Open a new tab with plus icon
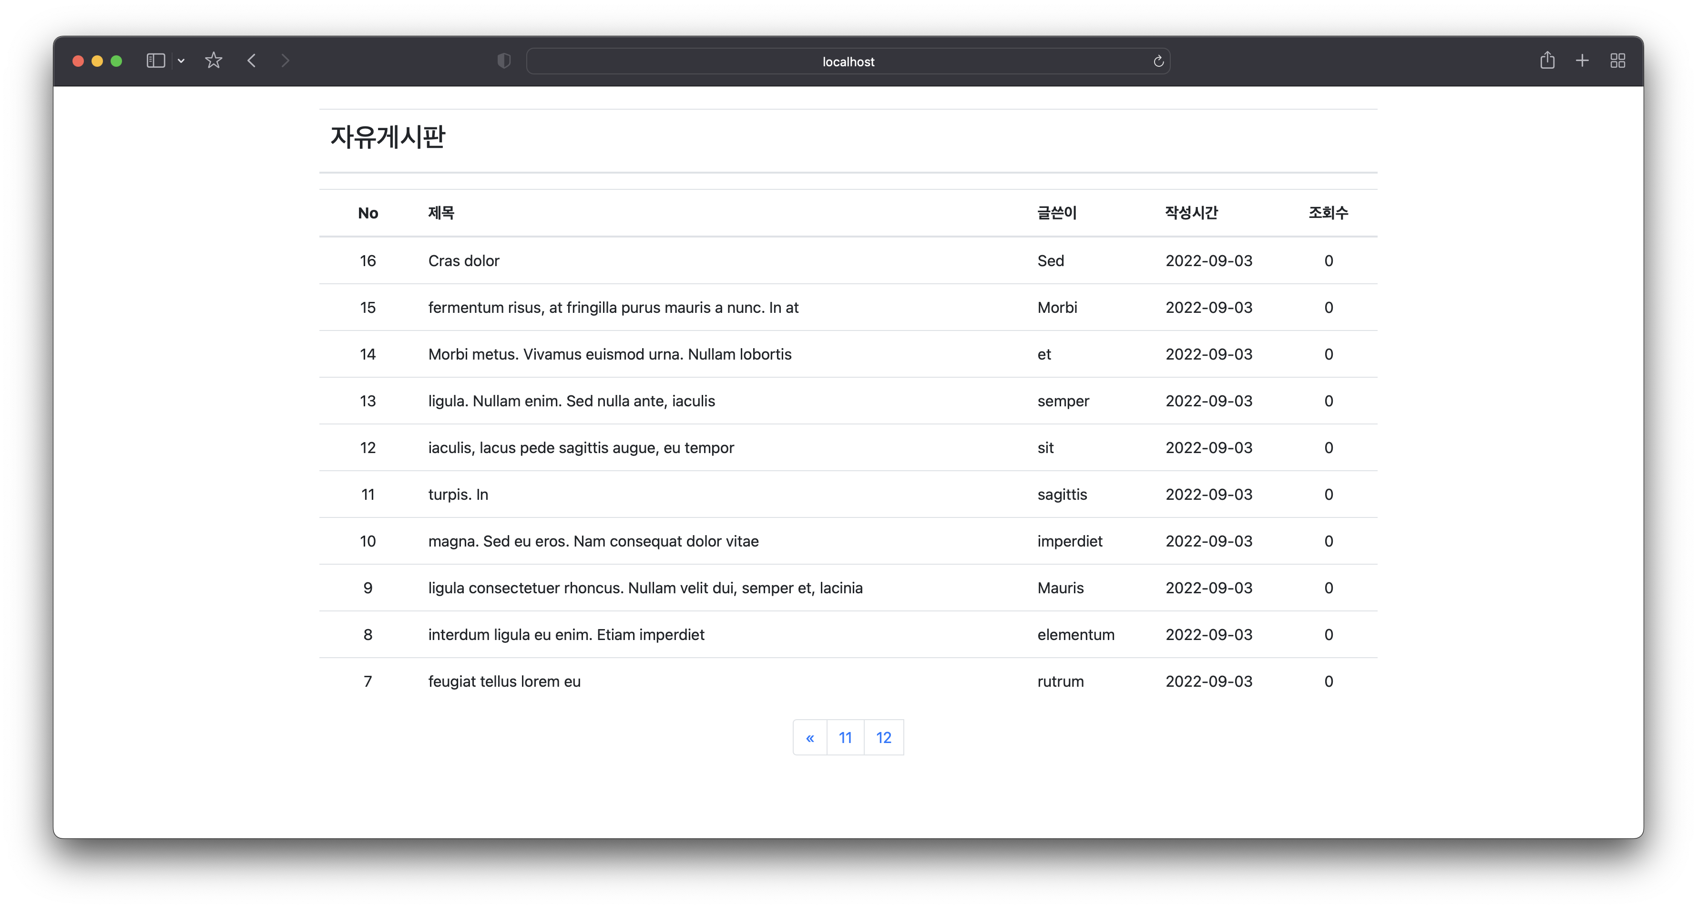 coord(1583,61)
